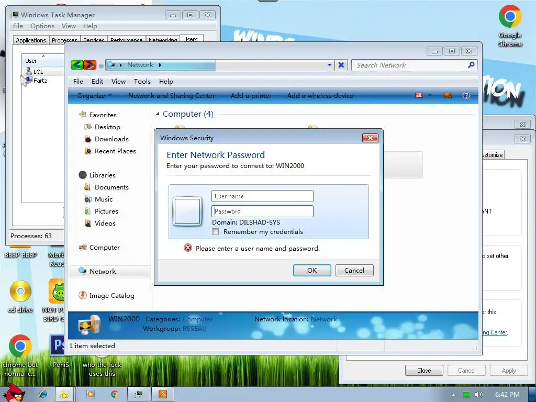536x402 pixels.
Task: Click the orange Forward arrow in Network window
Action: point(90,64)
